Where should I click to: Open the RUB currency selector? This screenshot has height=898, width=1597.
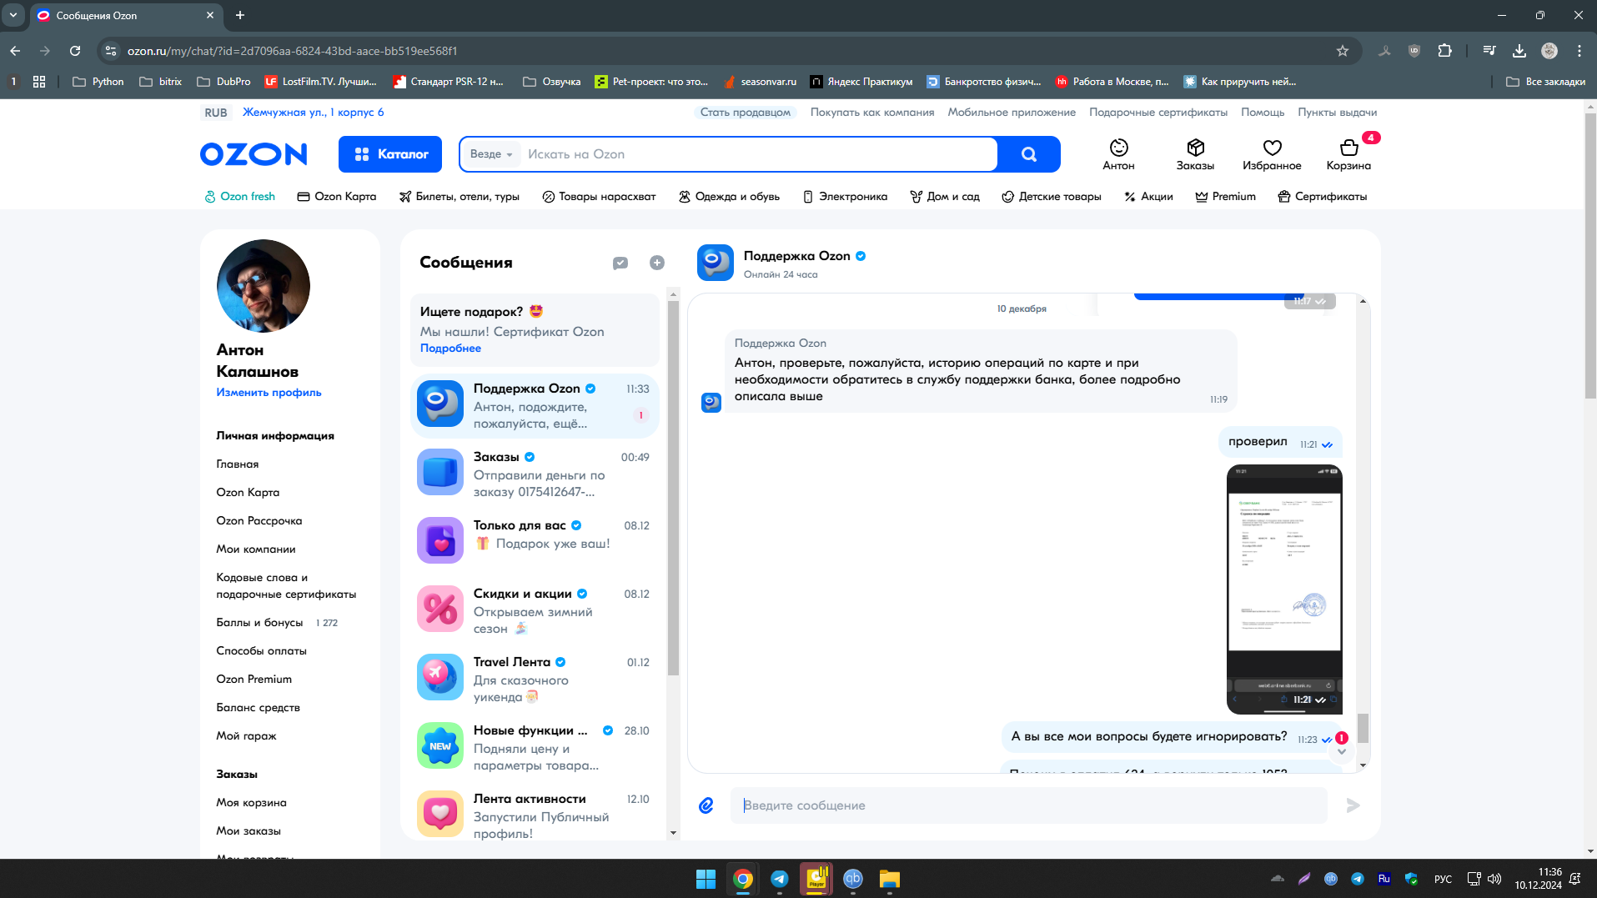(216, 113)
